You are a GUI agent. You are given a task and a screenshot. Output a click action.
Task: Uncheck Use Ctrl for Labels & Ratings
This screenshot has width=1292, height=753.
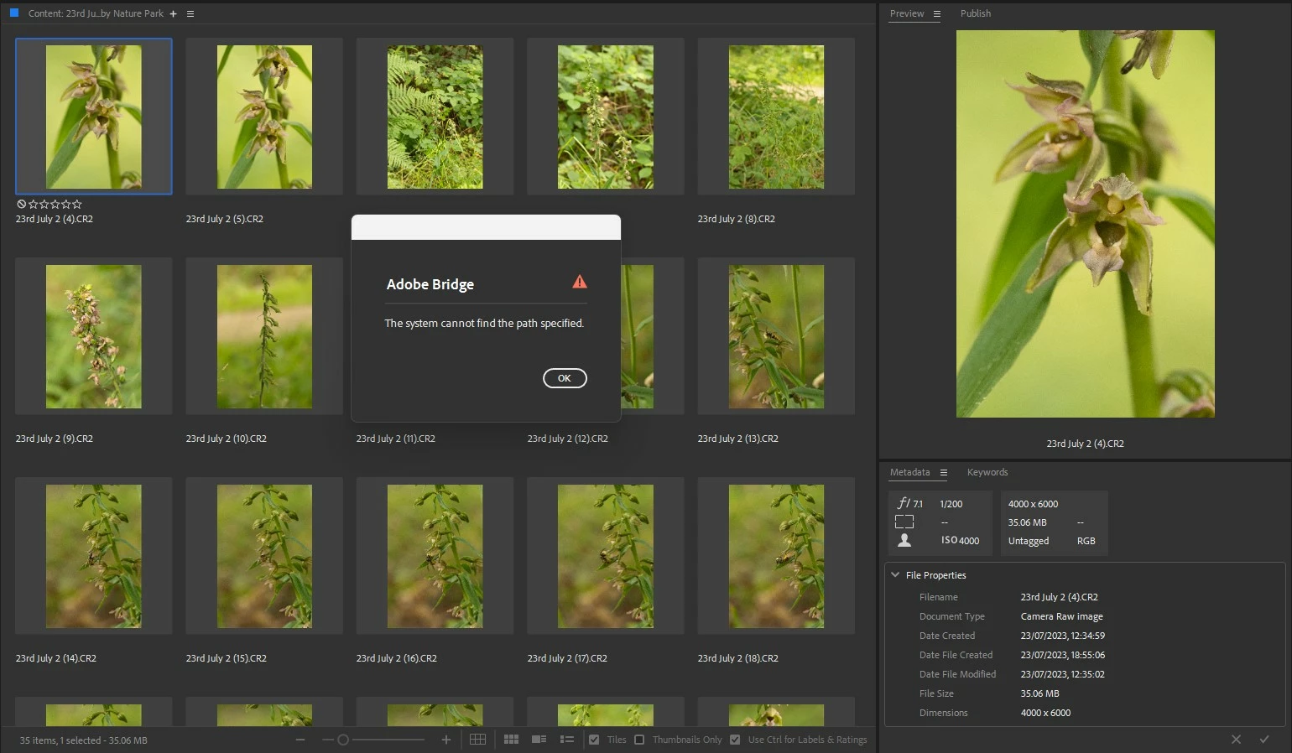735,740
